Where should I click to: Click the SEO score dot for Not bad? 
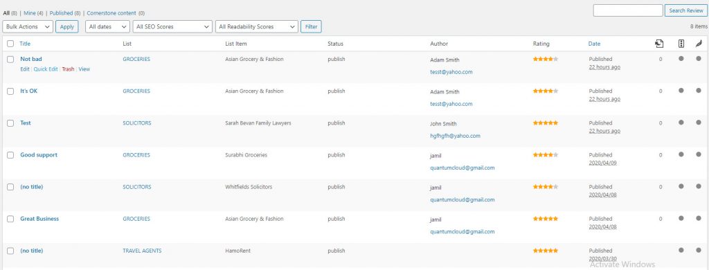click(681, 58)
